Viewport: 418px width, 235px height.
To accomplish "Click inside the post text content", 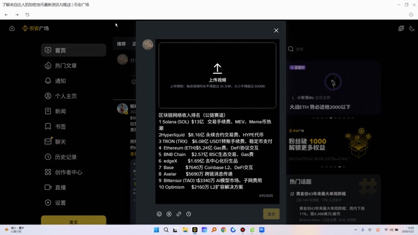I will pos(216,151).
